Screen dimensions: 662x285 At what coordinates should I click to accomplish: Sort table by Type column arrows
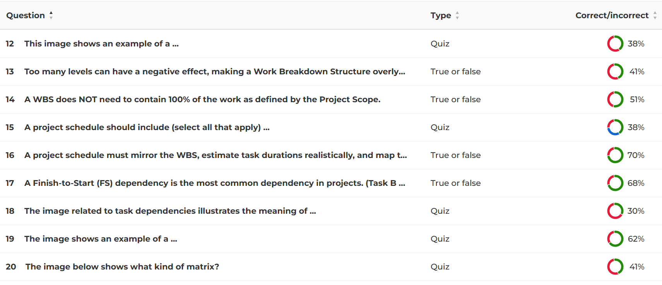click(x=457, y=15)
